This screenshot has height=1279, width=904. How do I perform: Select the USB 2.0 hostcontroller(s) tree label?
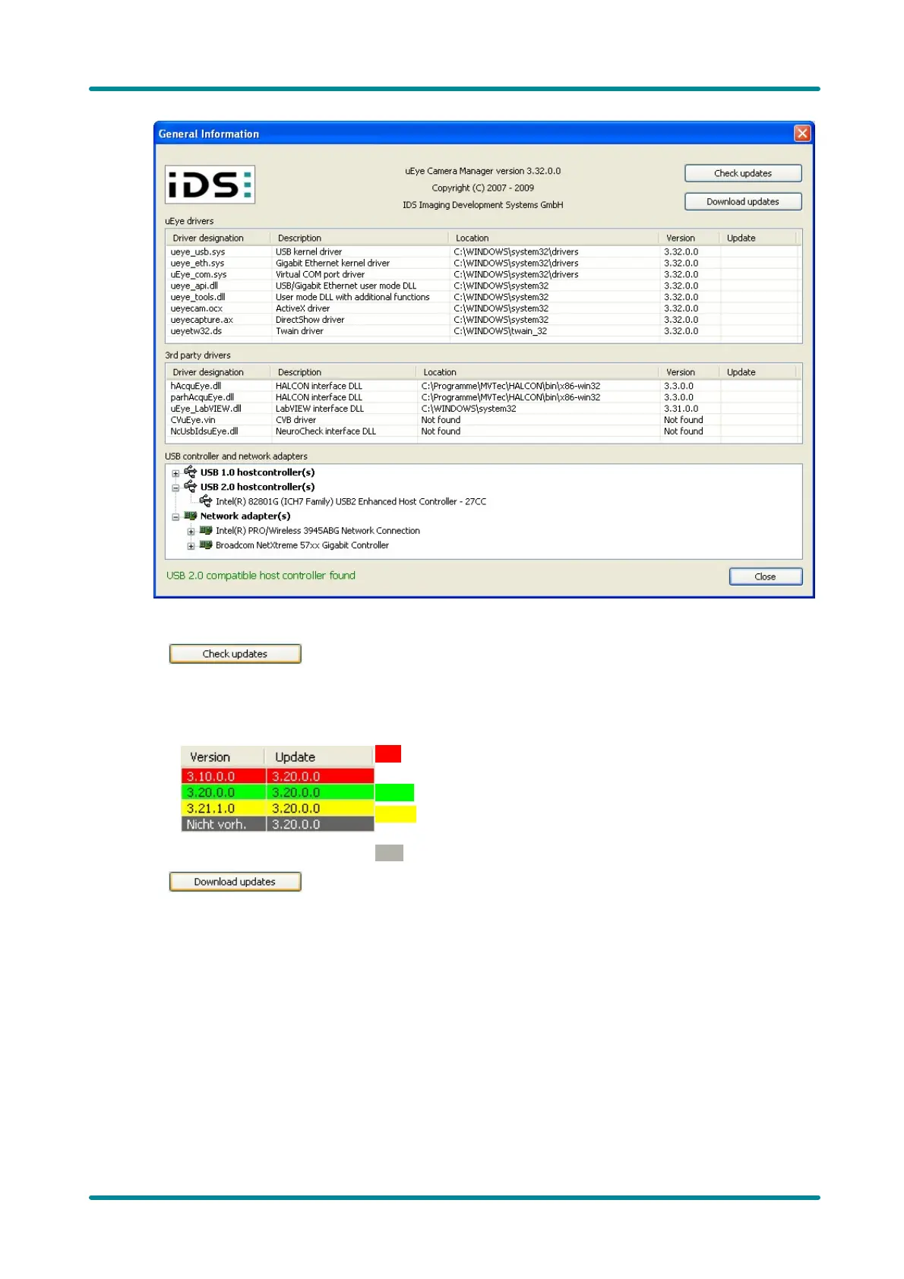click(x=258, y=487)
